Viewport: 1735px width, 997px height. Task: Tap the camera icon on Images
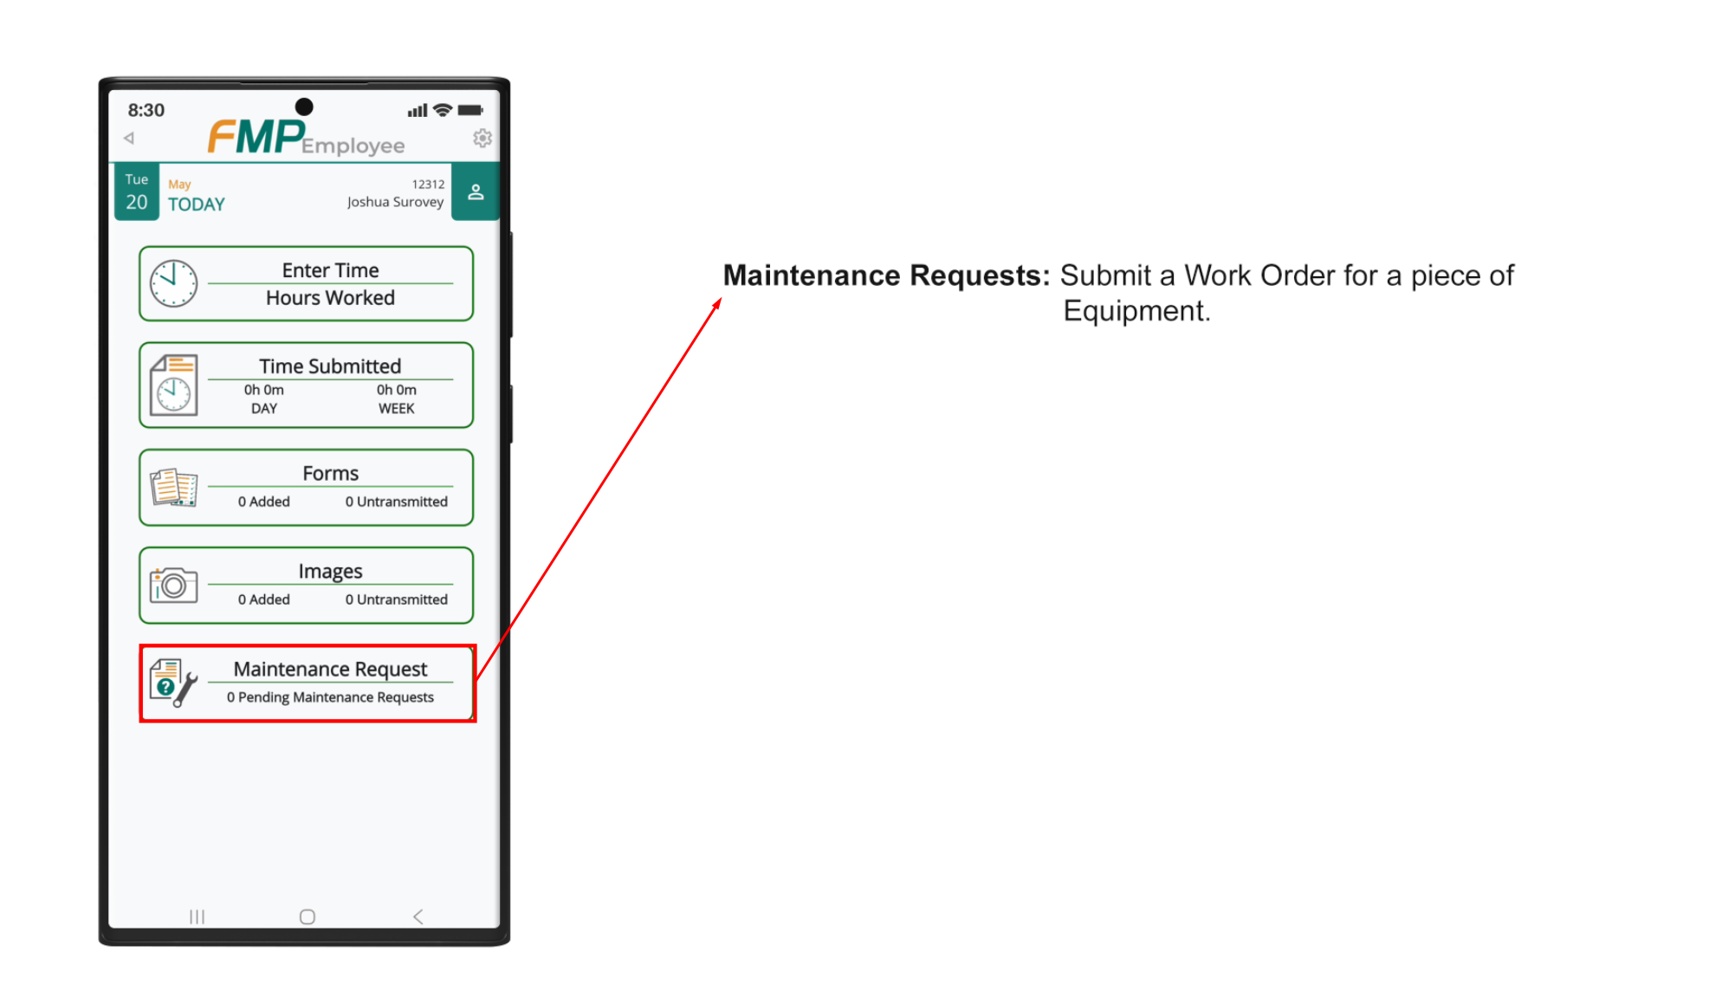[173, 586]
